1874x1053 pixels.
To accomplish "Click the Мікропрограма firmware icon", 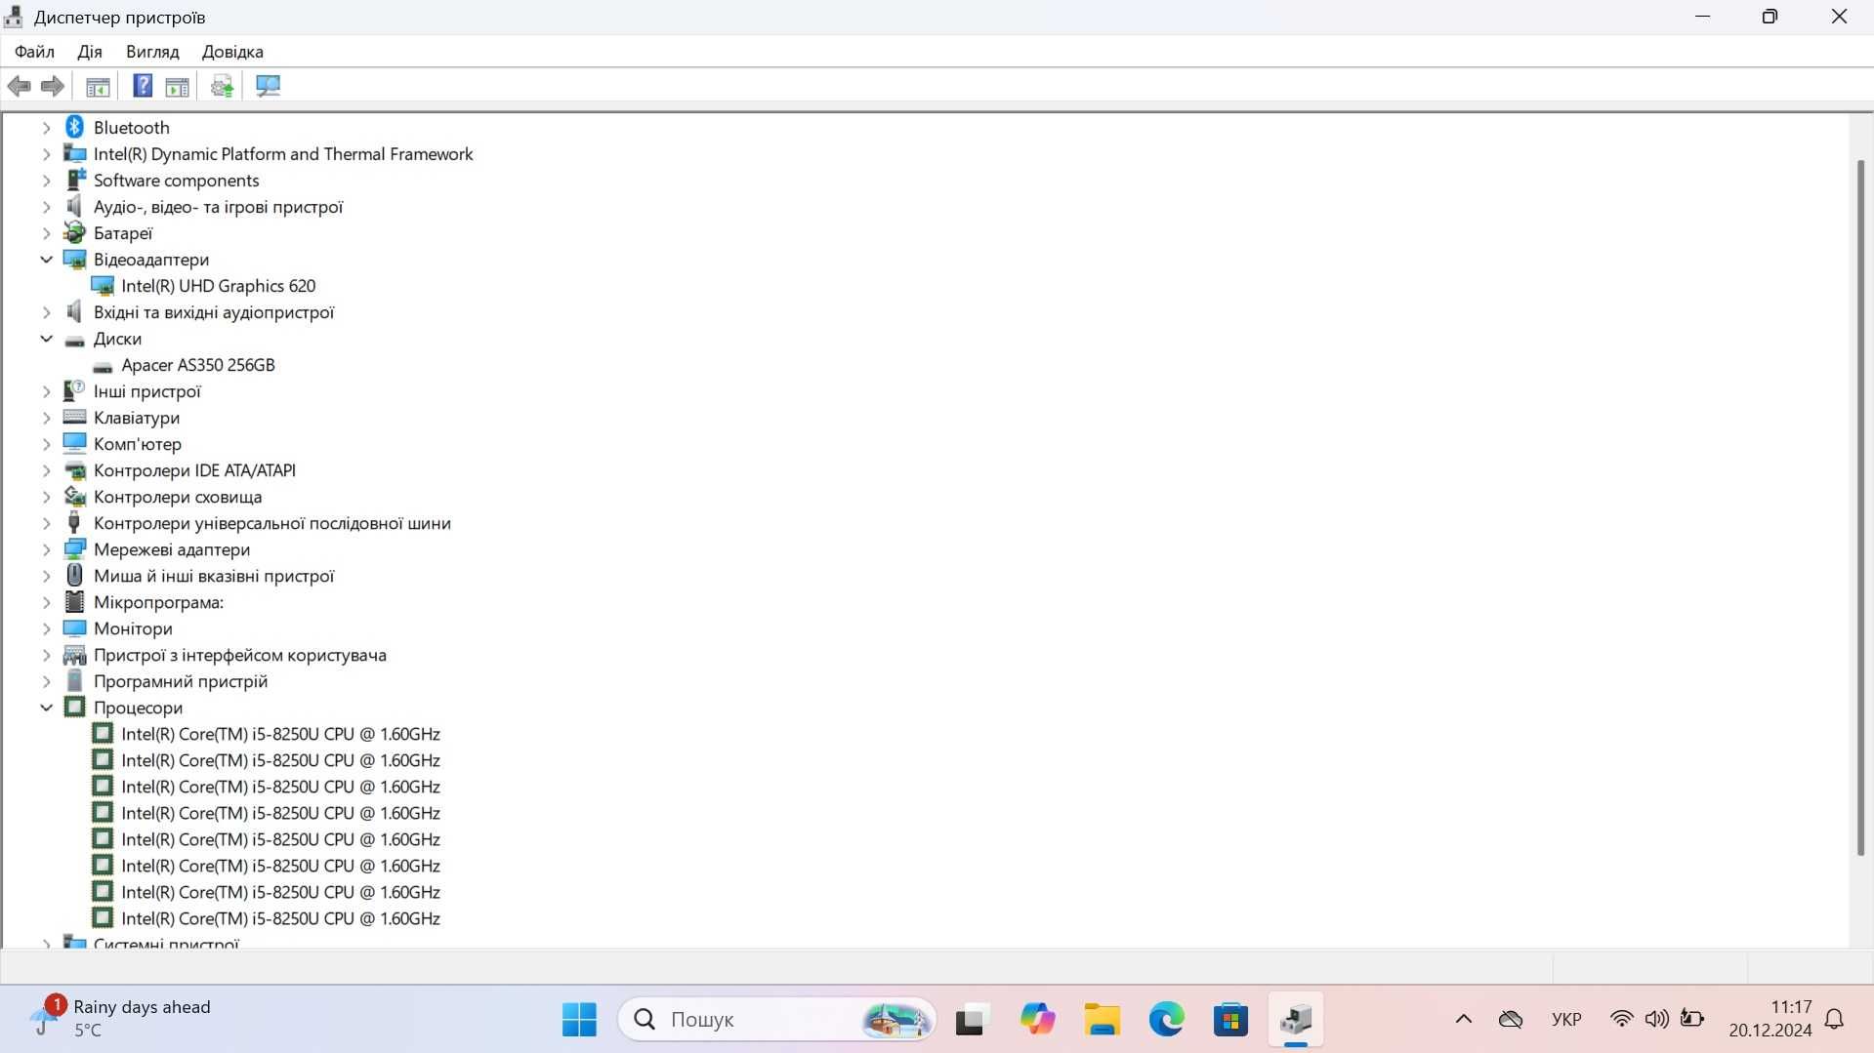I will tap(74, 601).
